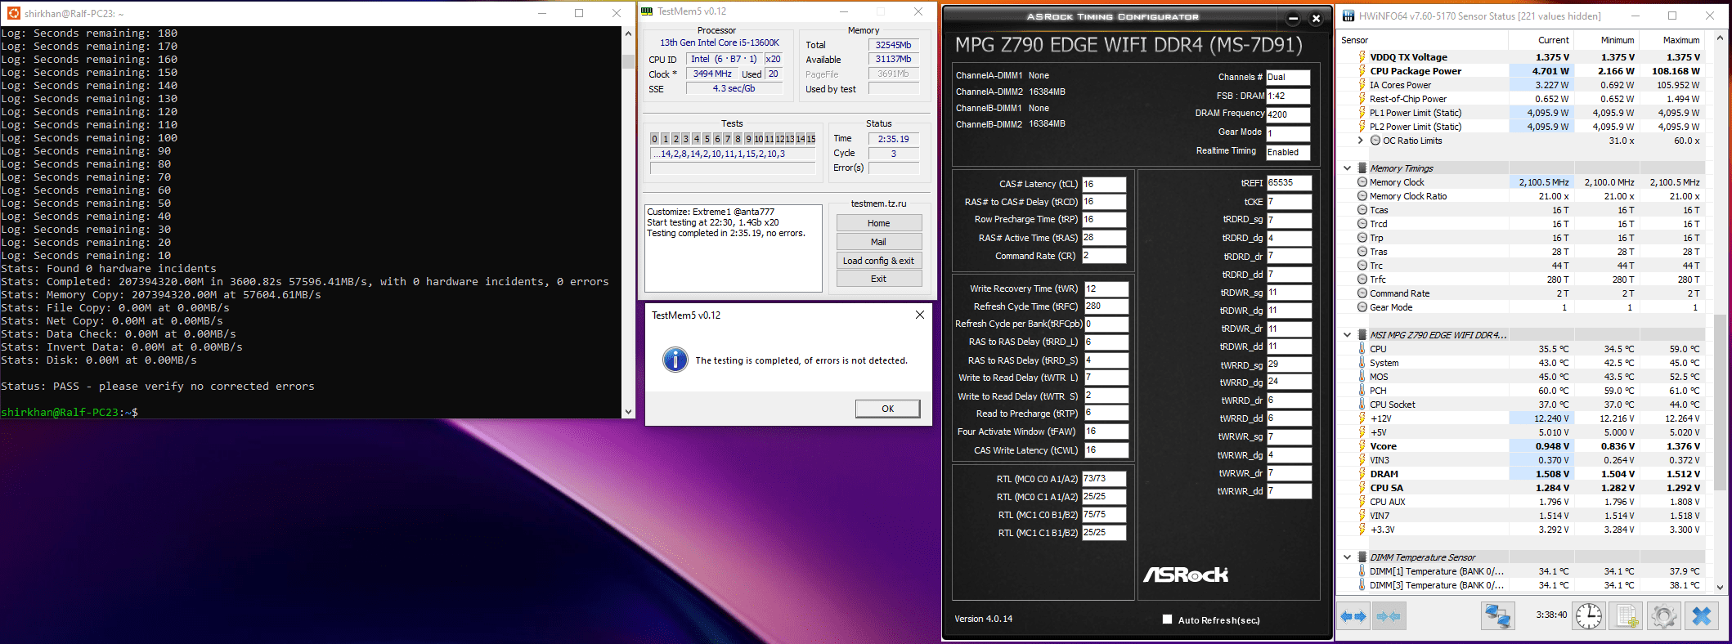Click the thermometer icon beside DIMM[1] Temperature

tap(1362, 571)
